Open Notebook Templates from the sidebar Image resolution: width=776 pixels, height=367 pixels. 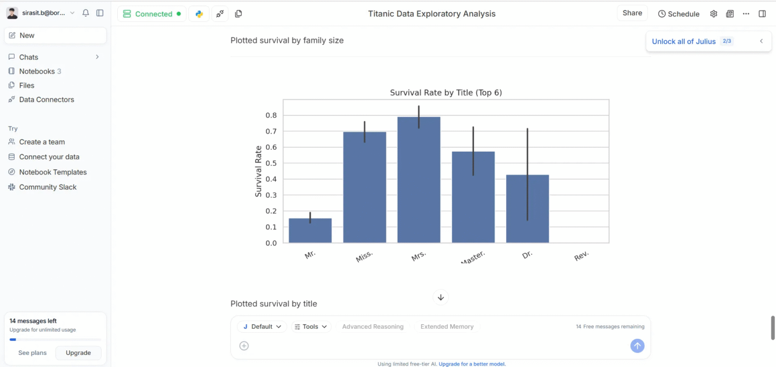52,172
